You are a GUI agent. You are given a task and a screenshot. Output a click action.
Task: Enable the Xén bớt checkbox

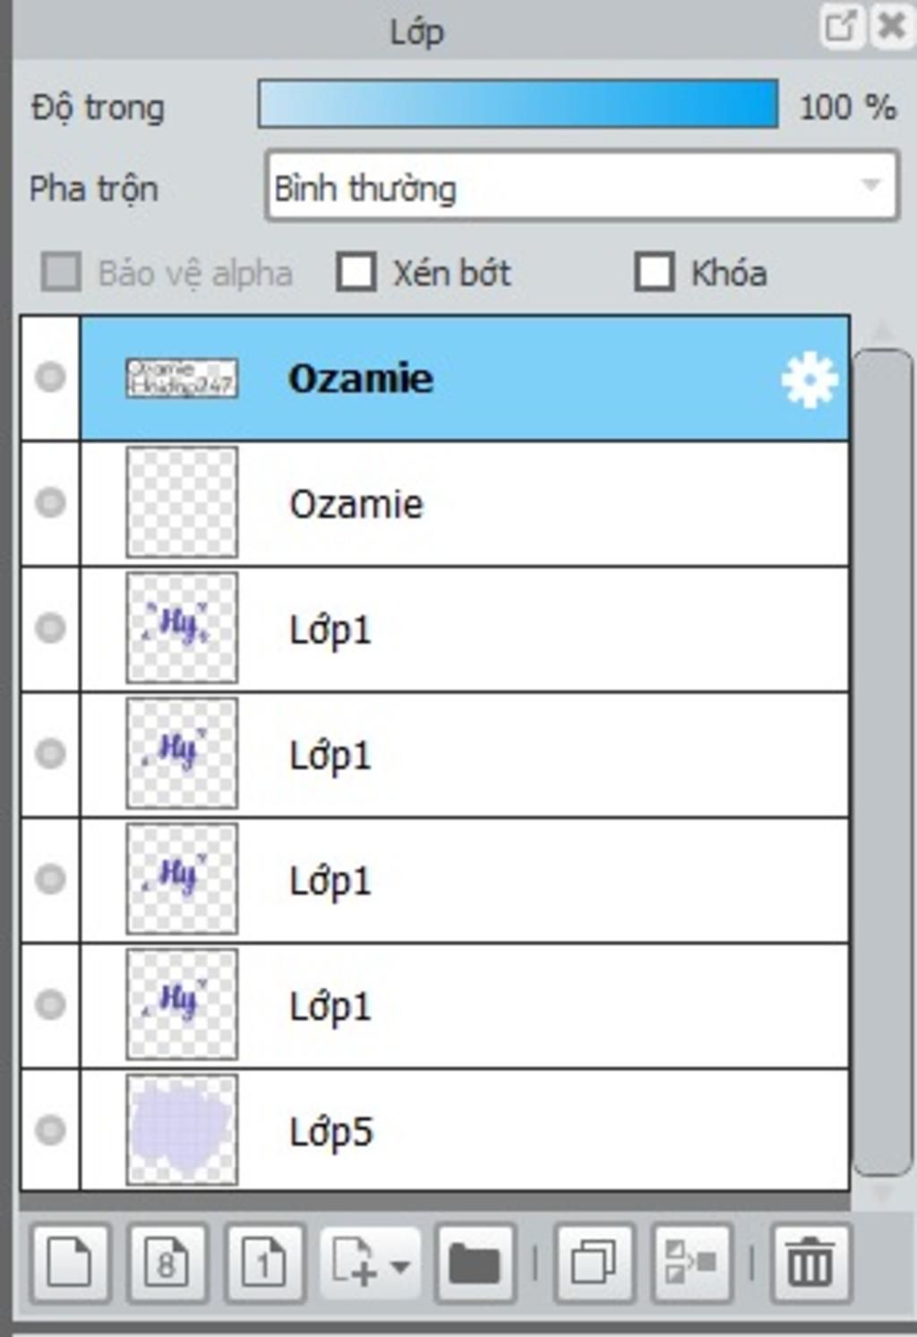point(356,272)
